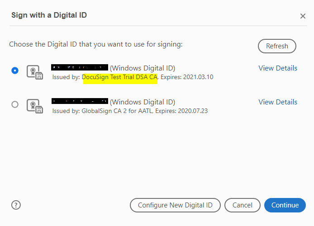
Task: Cancel the digital ID signing dialog
Action: point(243,205)
